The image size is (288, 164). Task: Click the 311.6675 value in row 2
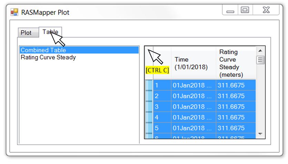click(236, 96)
